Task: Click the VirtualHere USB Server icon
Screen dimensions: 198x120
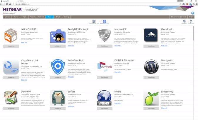Action: pyautogui.click(x=11, y=67)
